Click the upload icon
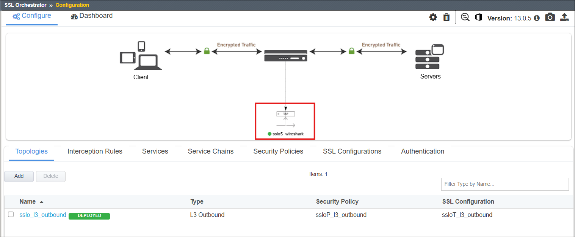Image resolution: width=575 pixels, height=237 pixels. click(x=564, y=17)
